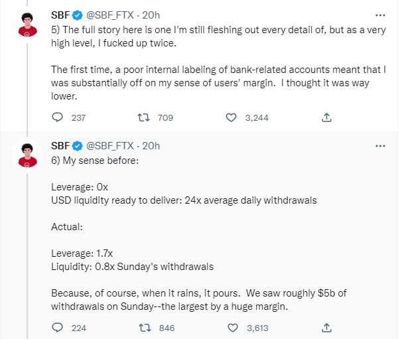
Task: Share the first tweet about fleshing out details
Action: click(x=326, y=117)
